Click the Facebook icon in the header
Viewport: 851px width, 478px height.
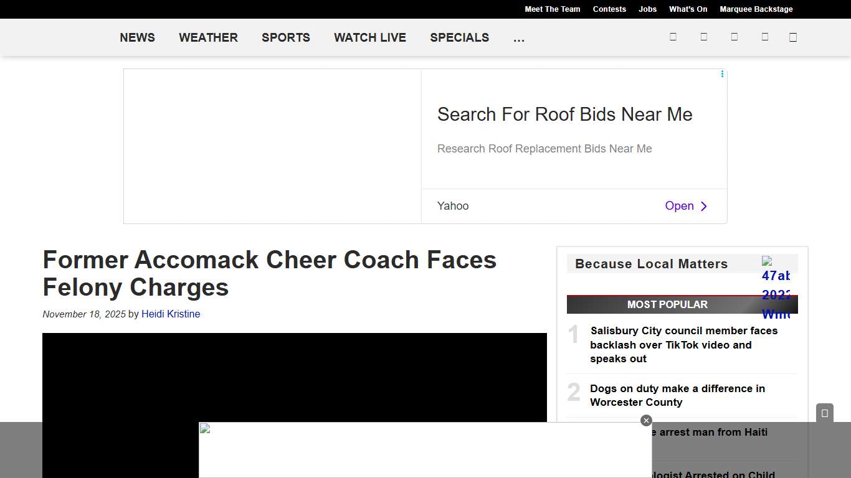(x=673, y=37)
